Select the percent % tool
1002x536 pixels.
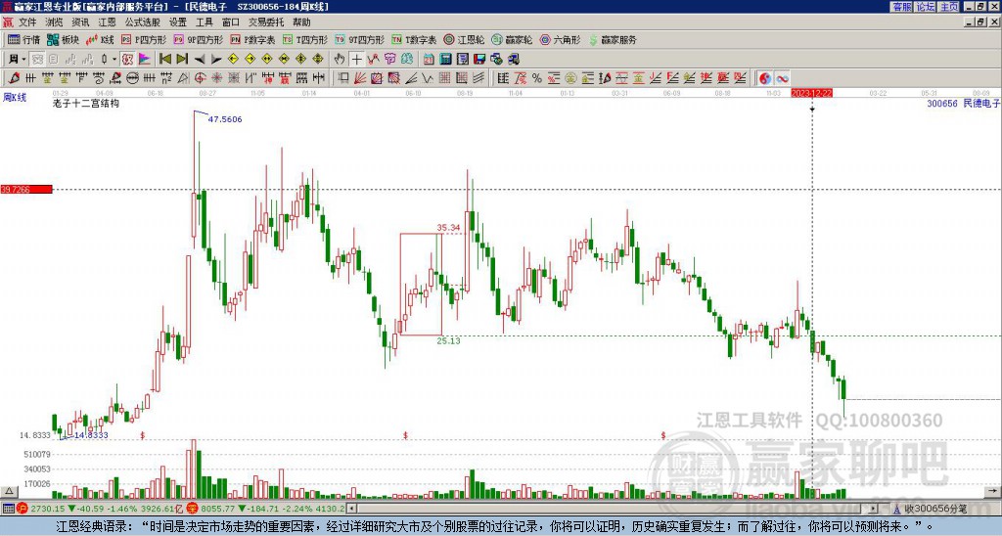tap(537, 78)
